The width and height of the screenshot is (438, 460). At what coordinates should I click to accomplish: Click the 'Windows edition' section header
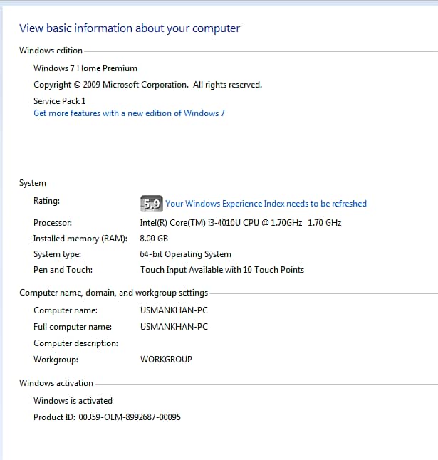point(51,51)
